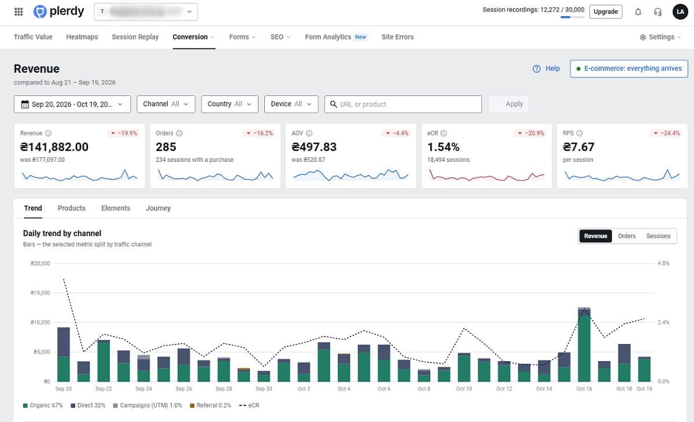Screen dimensions: 694x422
Task: Click the Oct 16 tallest revenue bar
Action: (584, 345)
